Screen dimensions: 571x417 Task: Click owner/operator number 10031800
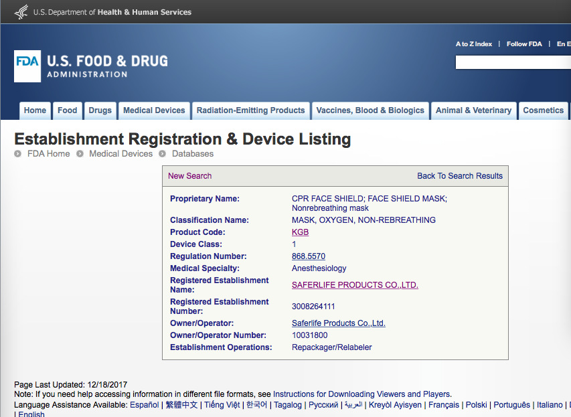tap(309, 335)
